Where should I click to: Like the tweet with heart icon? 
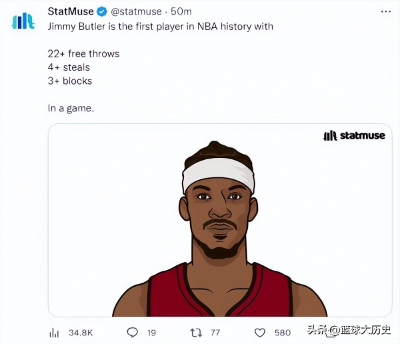260,333
